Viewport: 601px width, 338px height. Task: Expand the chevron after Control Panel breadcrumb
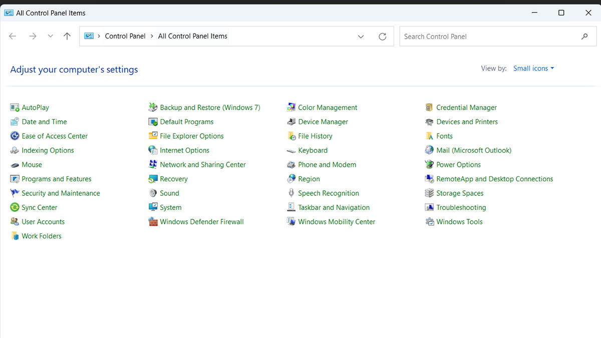point(152,36)
